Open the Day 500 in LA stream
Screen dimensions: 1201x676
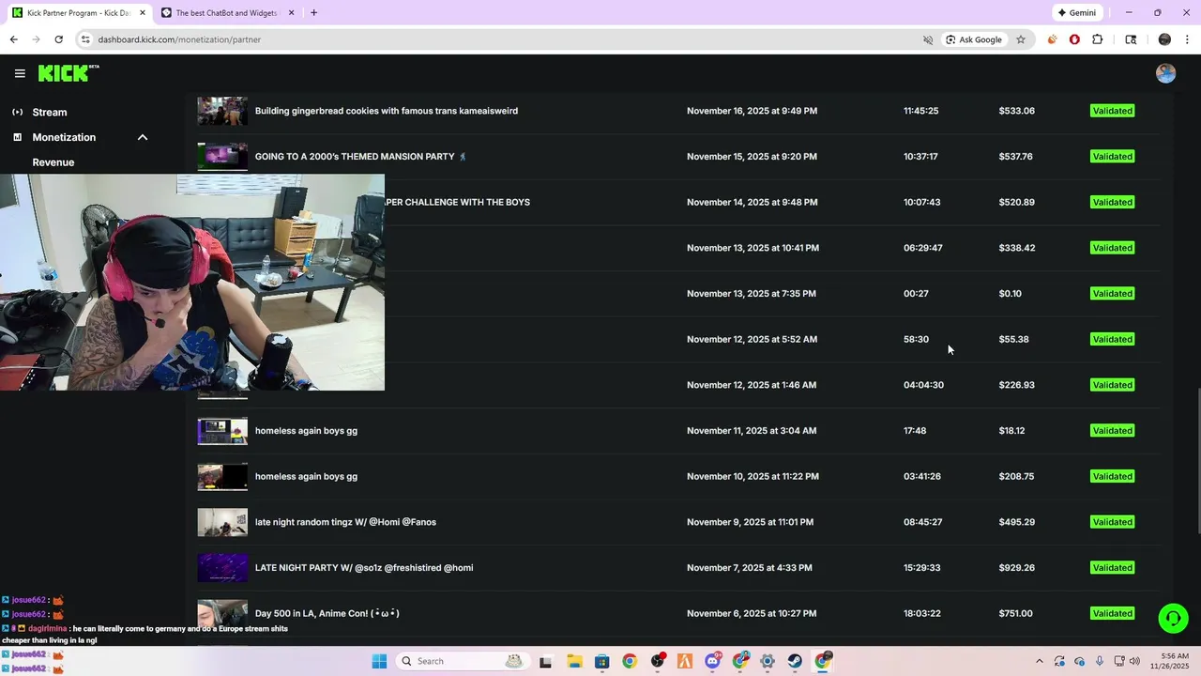click(327, 614)
